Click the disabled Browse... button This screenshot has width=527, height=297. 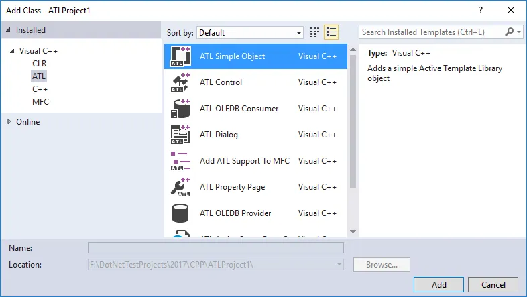[x=382, y=265]
